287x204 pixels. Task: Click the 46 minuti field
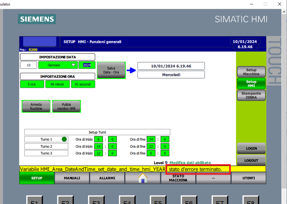coord(57,84)
